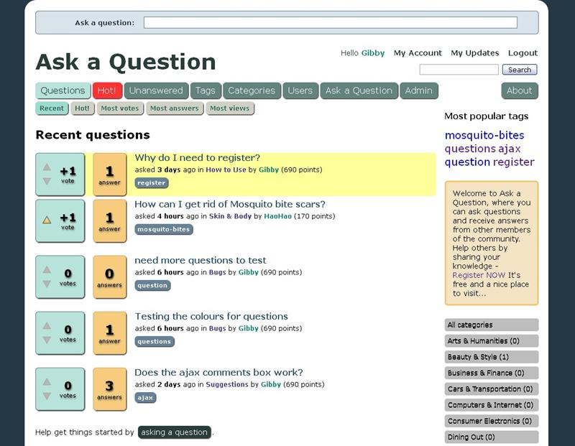Upvote the 'Why do I need to register?' question
575x446 pixels.
pyautogui.click(x=47, y=167)
